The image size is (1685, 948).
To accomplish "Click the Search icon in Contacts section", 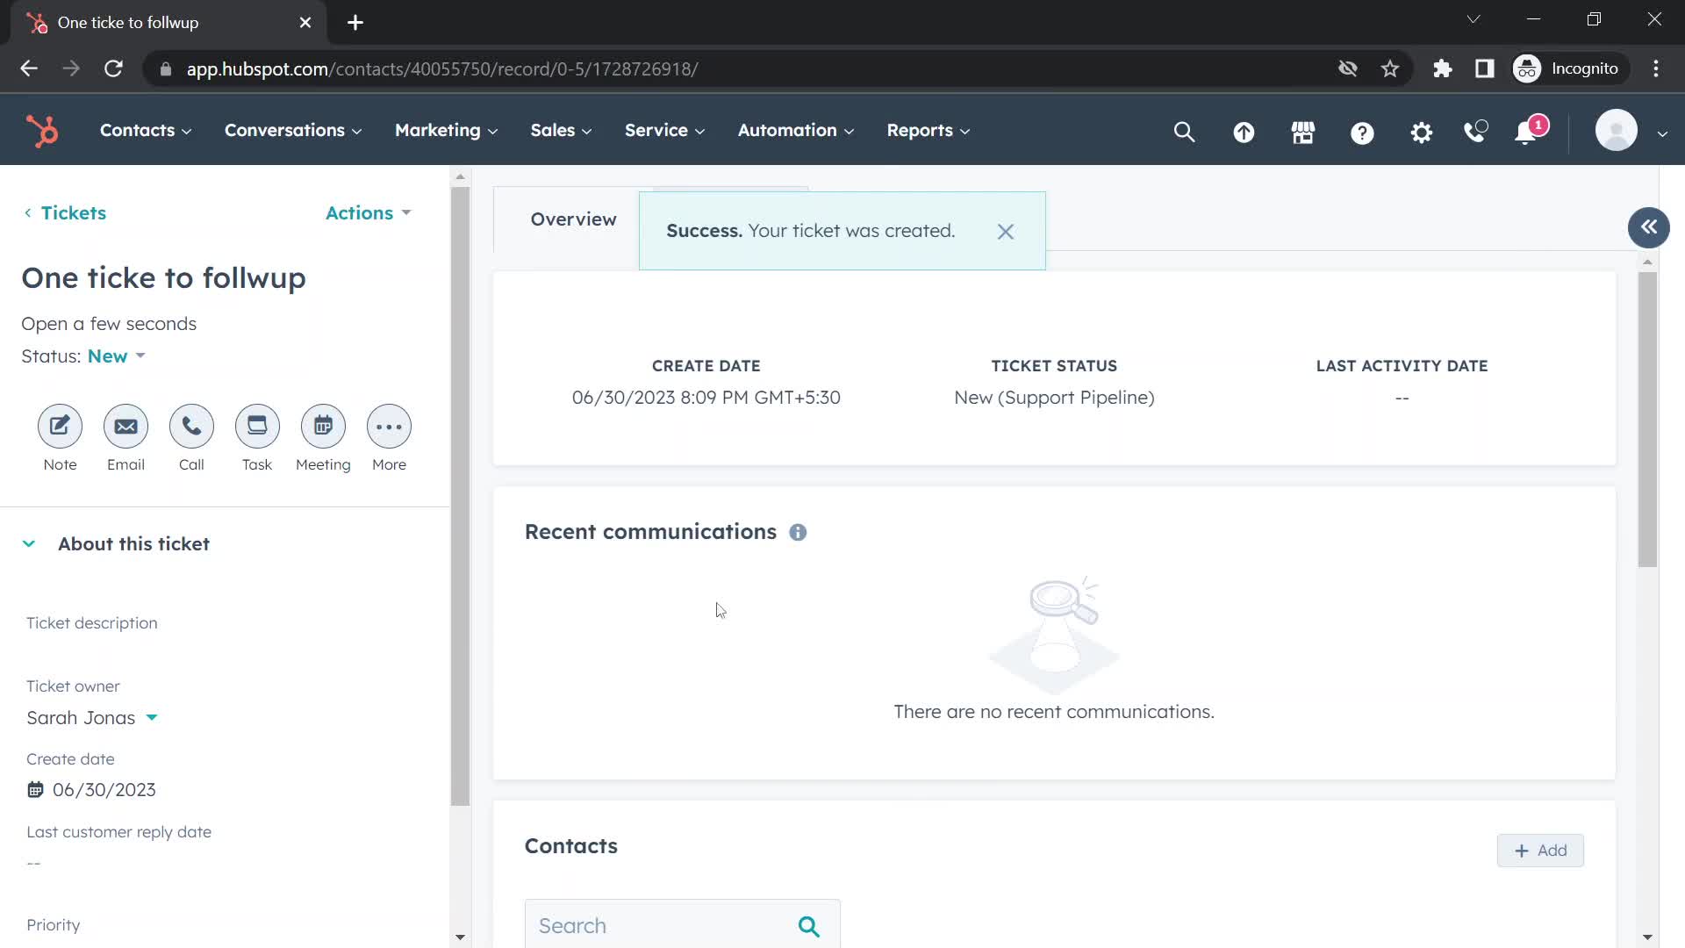I will point(810,926).
